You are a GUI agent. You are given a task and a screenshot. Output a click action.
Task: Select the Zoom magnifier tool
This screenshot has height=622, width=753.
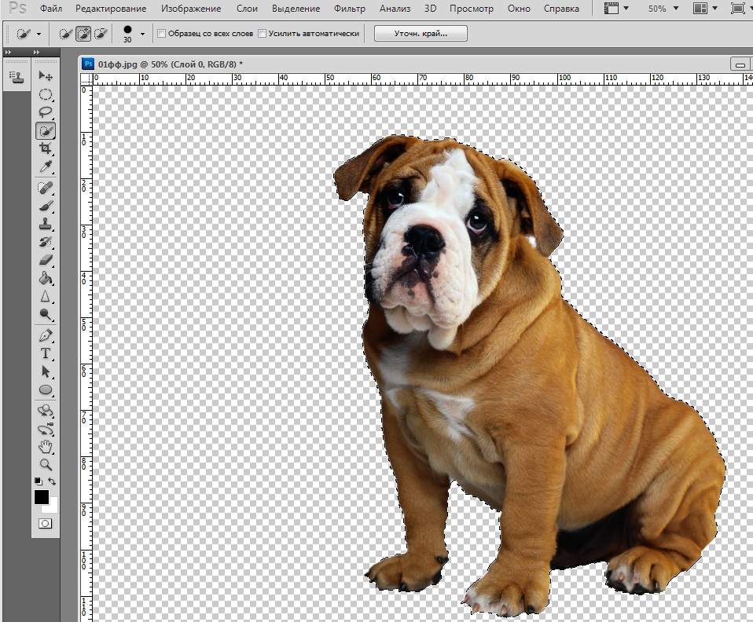(x=46, y=465)
